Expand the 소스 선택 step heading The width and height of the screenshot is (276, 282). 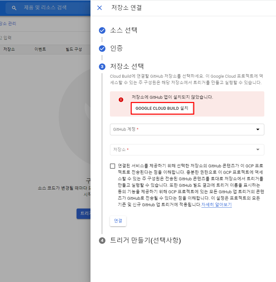tap(124, 30)
